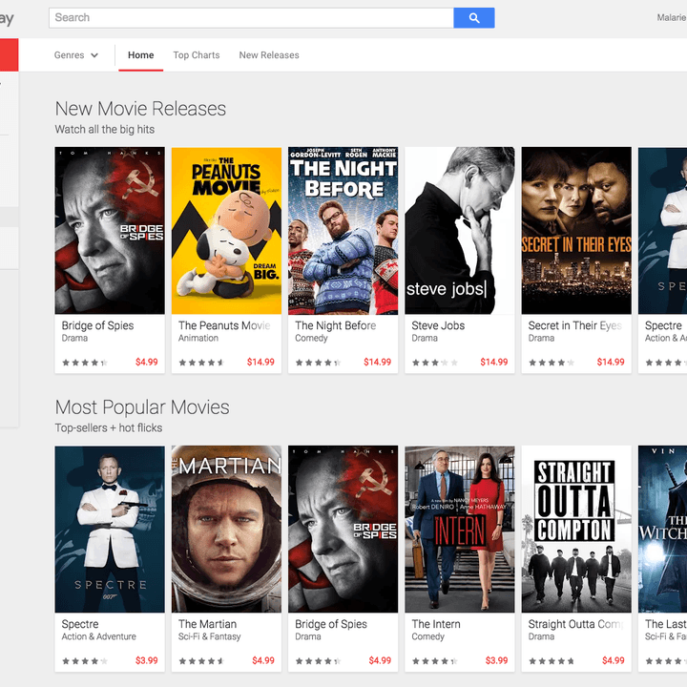Click the blue search magnifier button
This screenshot has width=687, height=687.
[474, 18]
